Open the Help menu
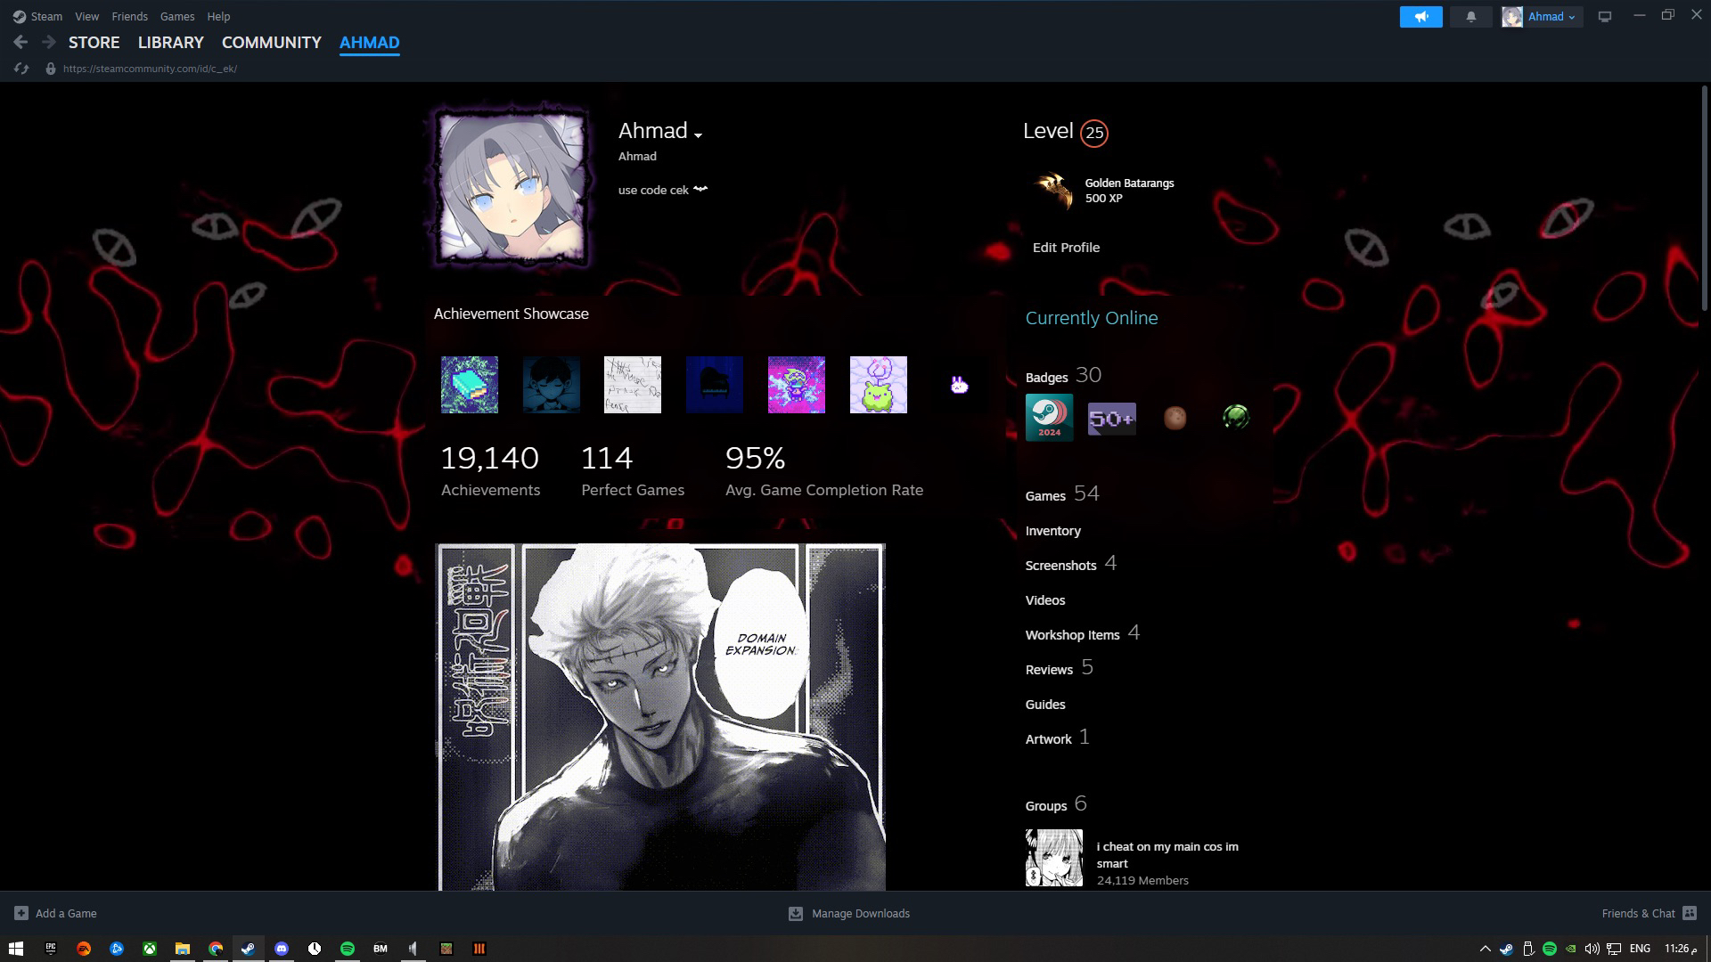This screenshot has width=1711, height=962. (218, 16)
